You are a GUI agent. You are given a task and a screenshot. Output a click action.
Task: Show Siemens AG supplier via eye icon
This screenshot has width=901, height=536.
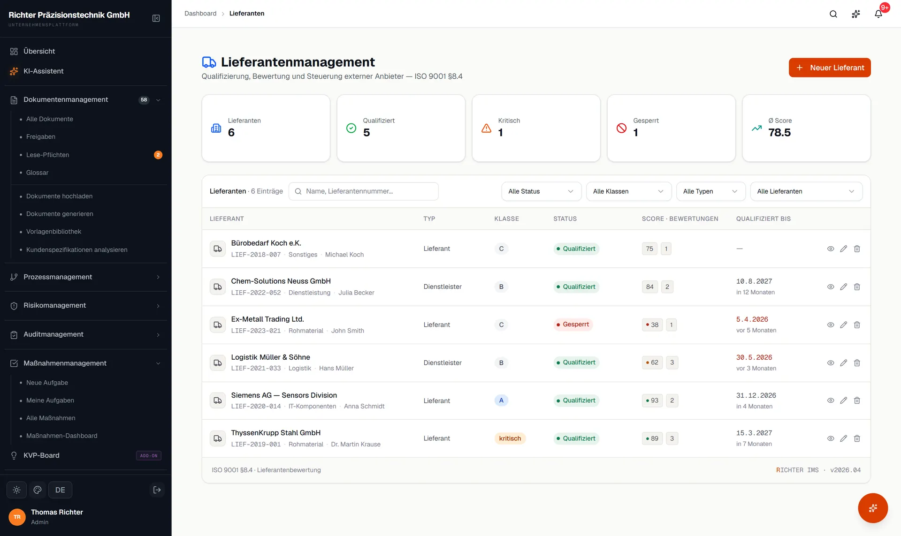830,400
